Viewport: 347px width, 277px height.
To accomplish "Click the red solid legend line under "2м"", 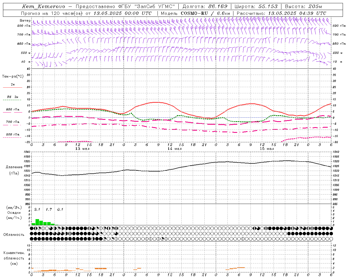I will [x=13, y=88].
